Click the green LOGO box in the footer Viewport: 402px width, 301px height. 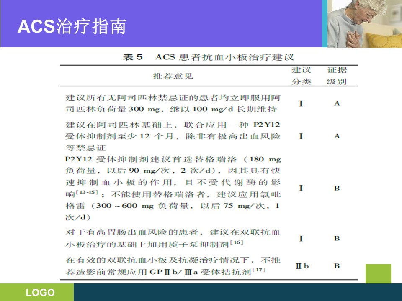pyautogui.click(x=37, y=292)
